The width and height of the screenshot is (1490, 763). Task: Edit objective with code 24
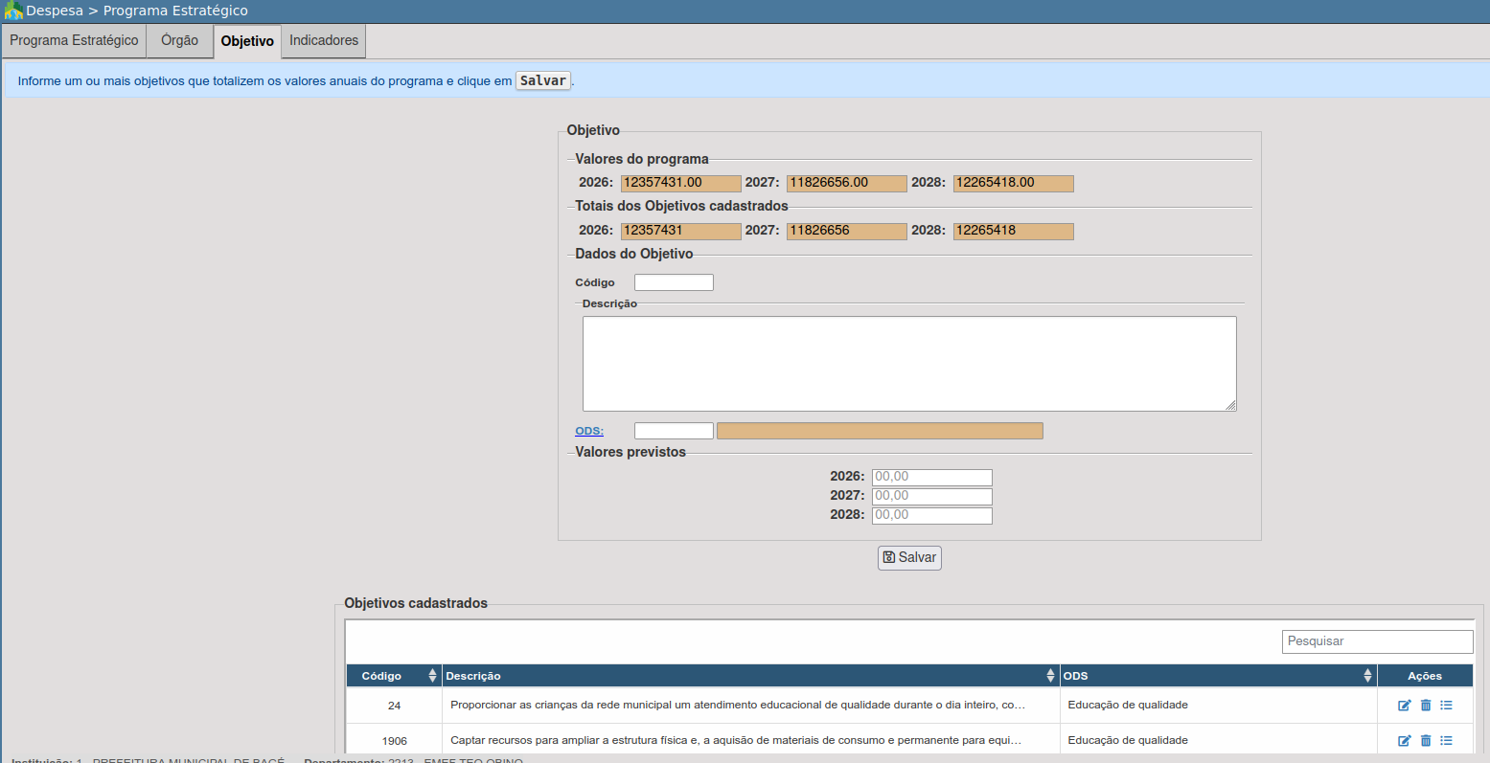point(1404,706)
